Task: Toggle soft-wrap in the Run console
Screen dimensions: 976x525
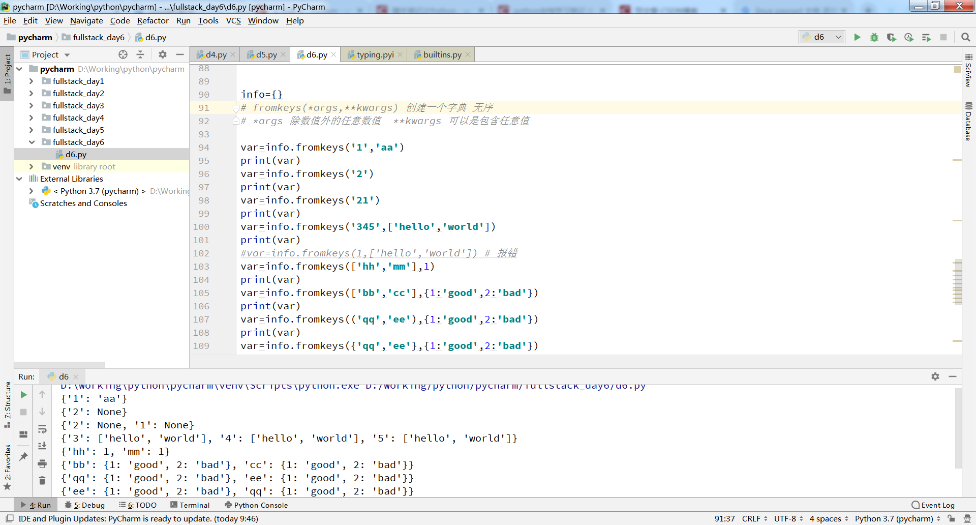Action: pyautogui.click(x=42, y=429)
